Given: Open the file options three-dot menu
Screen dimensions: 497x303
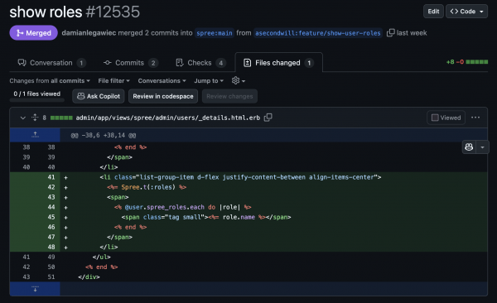Looking at the screenshot, I should (475, 118).
